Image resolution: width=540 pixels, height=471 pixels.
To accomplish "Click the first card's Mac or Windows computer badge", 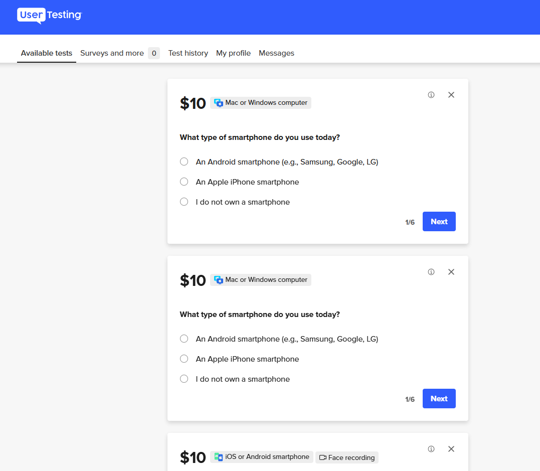I will coord(261,103).
